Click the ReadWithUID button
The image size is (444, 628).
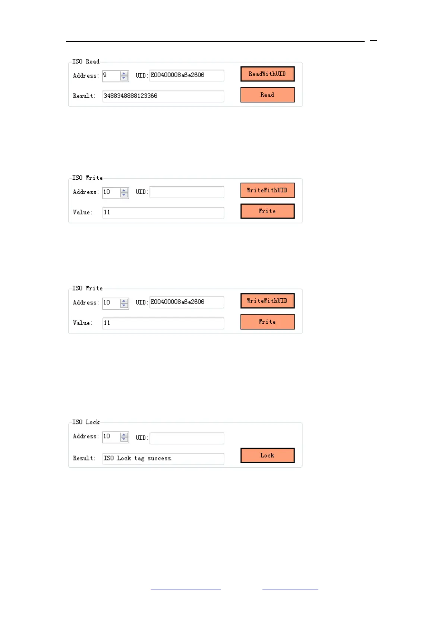267,74
